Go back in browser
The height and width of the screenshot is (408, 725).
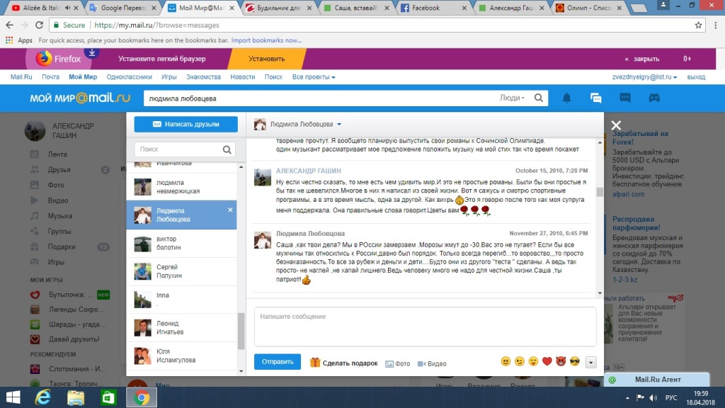(9, 25)
